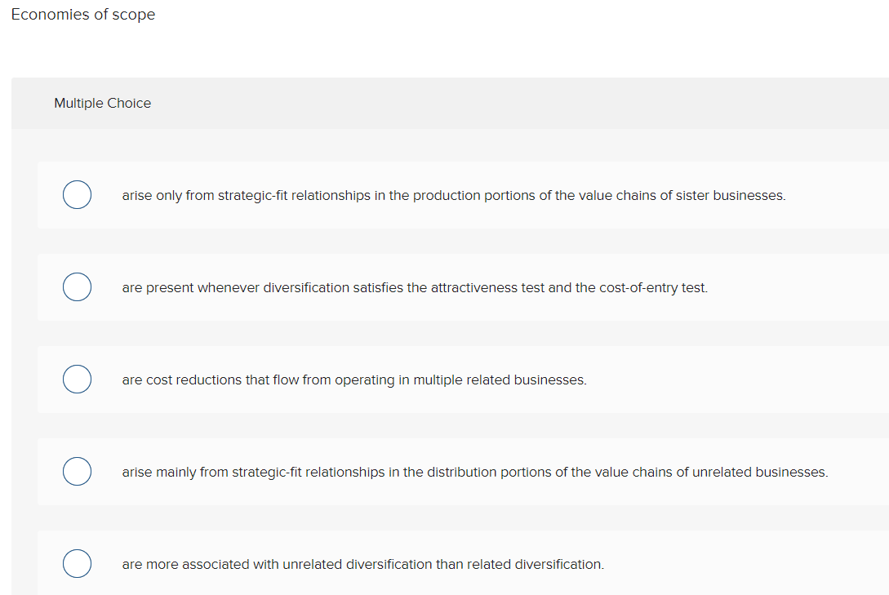Choose the radio circle for 'are present whenever diversification'
Image resolution: width=889 pixels, height=595 pixels.
point(77,288)
